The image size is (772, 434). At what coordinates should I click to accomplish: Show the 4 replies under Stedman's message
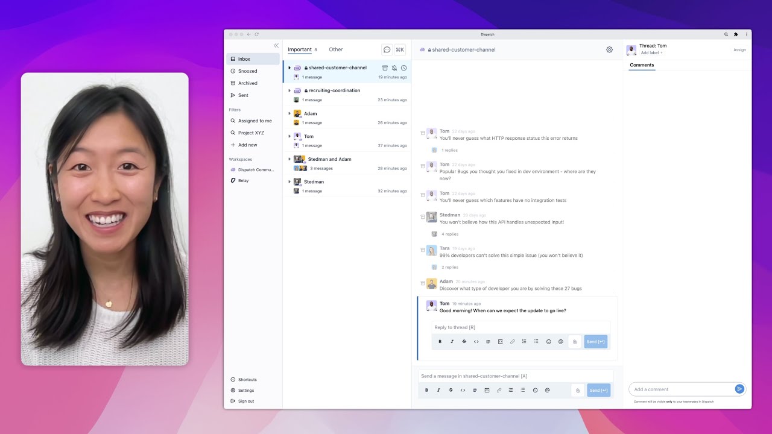tap(450, 234)
